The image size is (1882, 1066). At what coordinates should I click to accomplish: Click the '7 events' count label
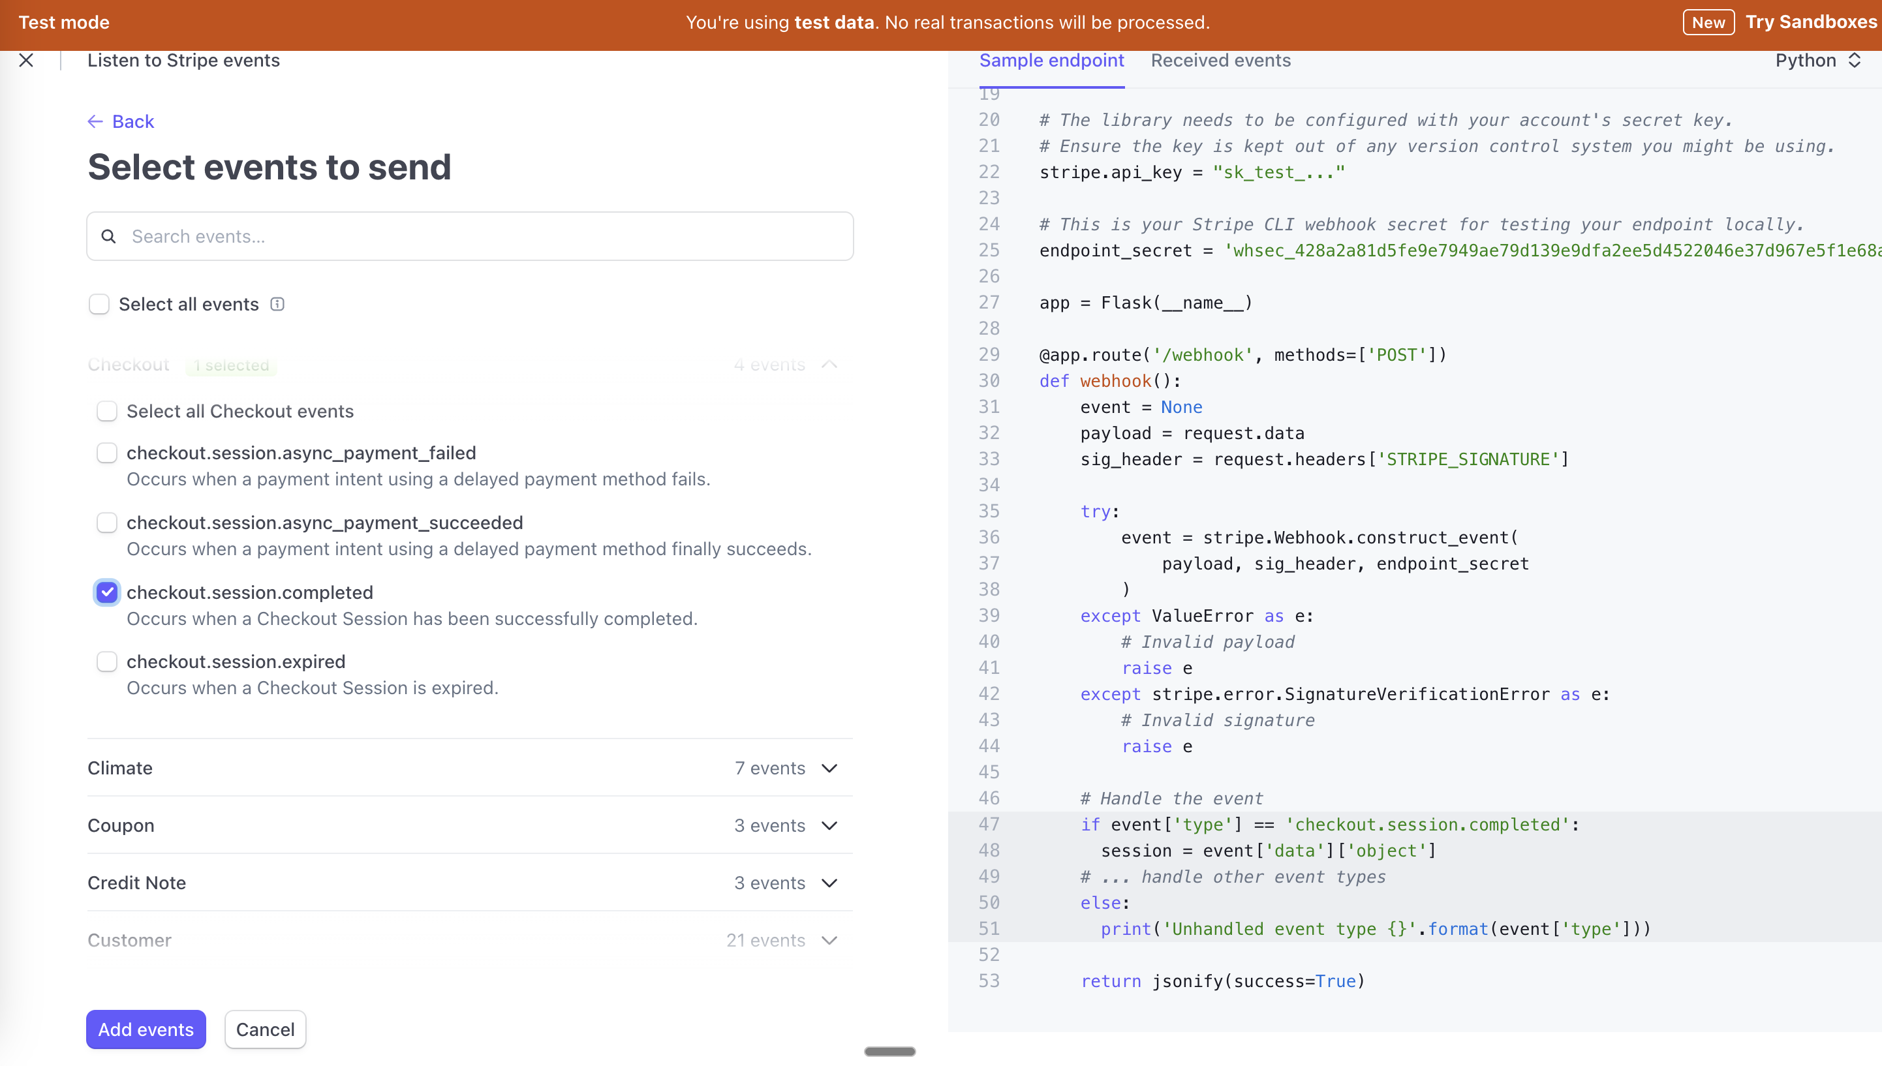(x=769, y=768)
